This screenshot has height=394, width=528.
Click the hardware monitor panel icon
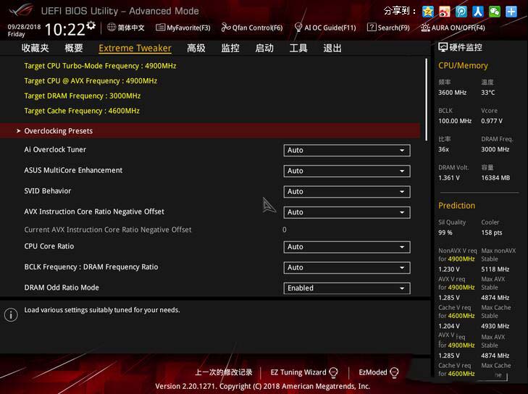tap(443, 47)
